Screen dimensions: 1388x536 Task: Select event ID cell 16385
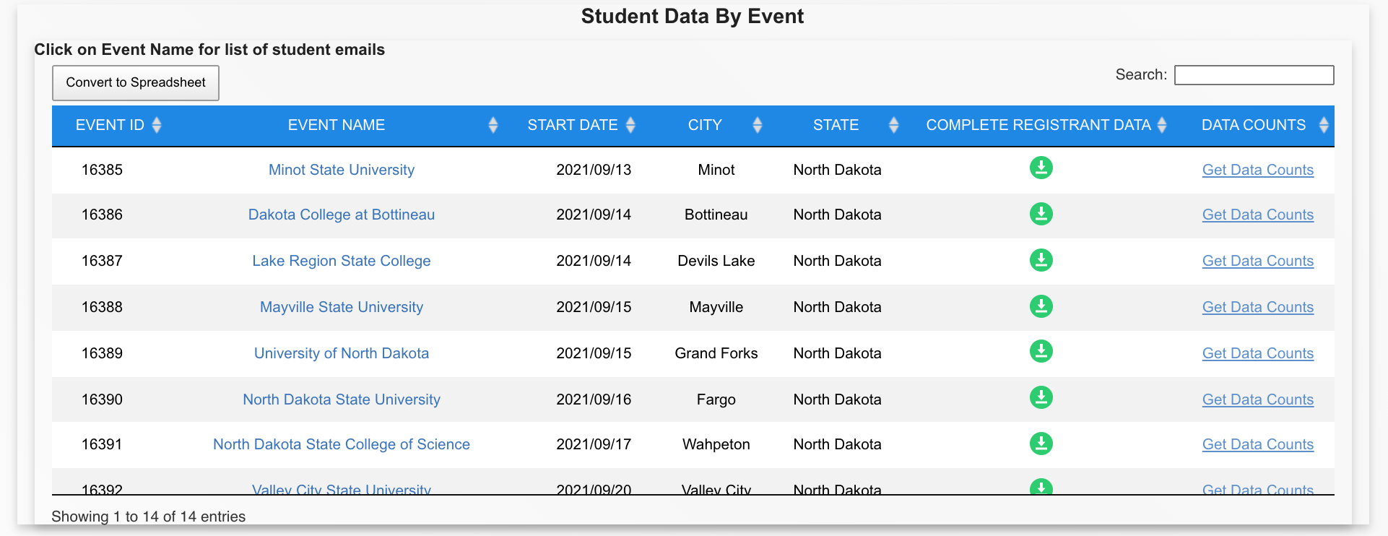click(102, 170)
